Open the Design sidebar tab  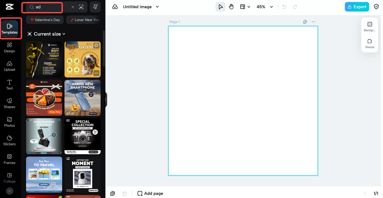tap(10, 48)
